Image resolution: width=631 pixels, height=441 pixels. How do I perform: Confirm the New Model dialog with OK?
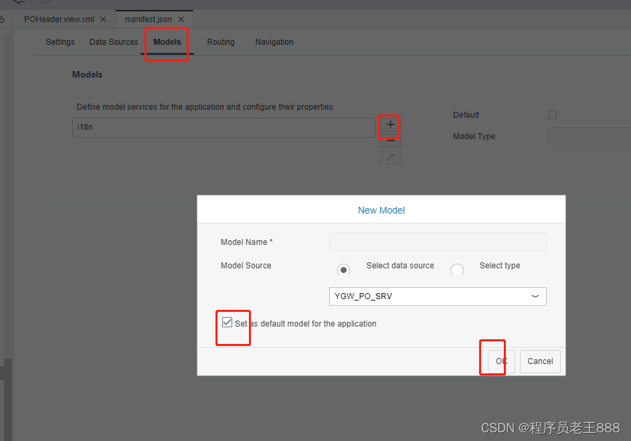(501, 361)
